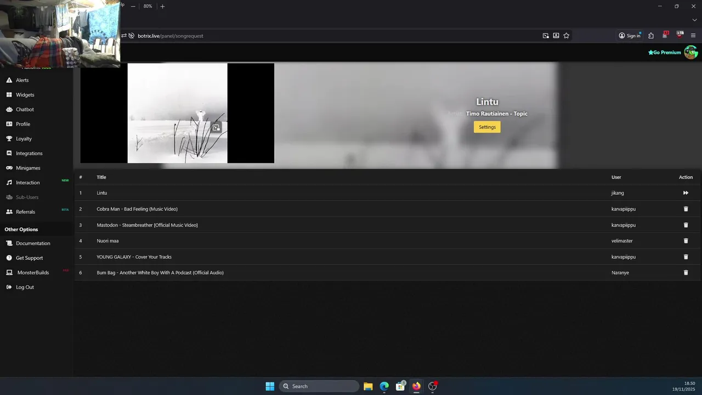Click the User column header
This screenshot has width=702, height=395.
click(616, 177)
